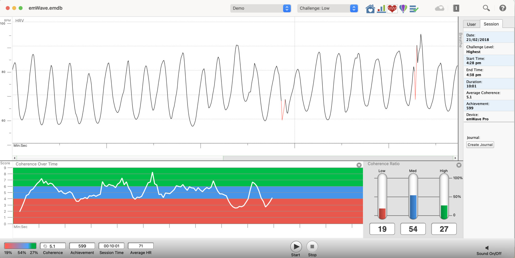This screenshot has width=515, height=258.
Task: Open the bar chart progress view
Action: (x=381, y=9)
